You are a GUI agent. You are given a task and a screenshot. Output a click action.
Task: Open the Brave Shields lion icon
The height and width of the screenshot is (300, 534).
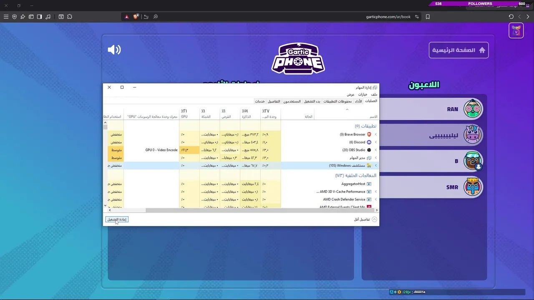136,17
